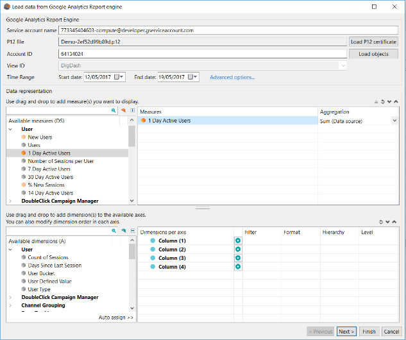Click the search icon in measures filter
This screenshot has width=406, height=340.
coord(114,110)
